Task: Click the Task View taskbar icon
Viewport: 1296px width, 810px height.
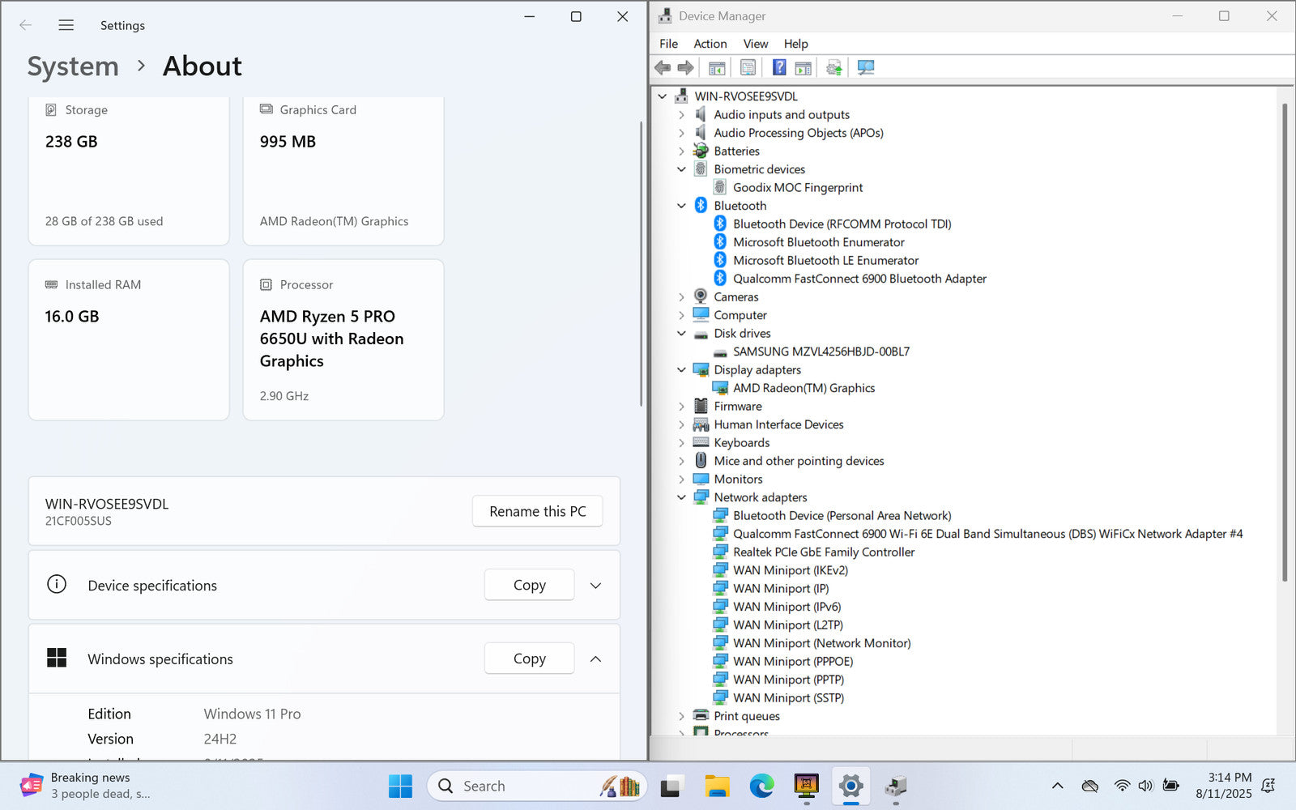Action: click(671, 786)
